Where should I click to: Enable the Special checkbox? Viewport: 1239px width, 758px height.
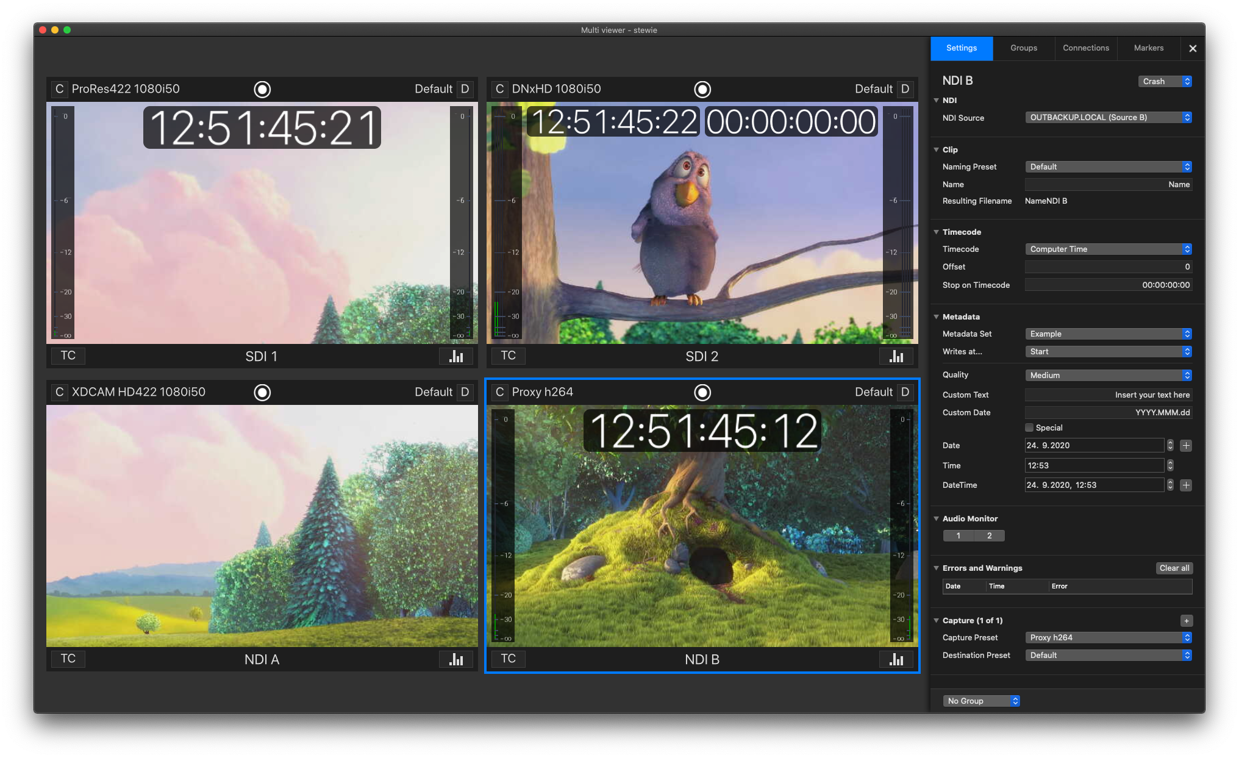[x=1029, y=427]
